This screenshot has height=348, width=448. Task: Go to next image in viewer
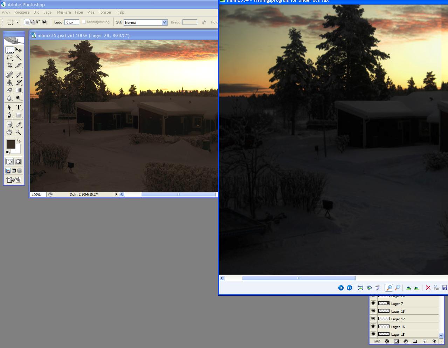pos(349,288)
